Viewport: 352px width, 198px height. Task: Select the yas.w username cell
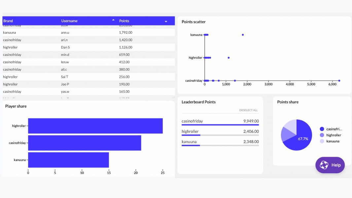(65, 92)
